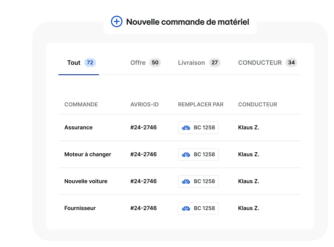334x247 pixels.
Task: Click the 27 badge beside Livraison
Action: pyautogui.click(x=215, y=63)
